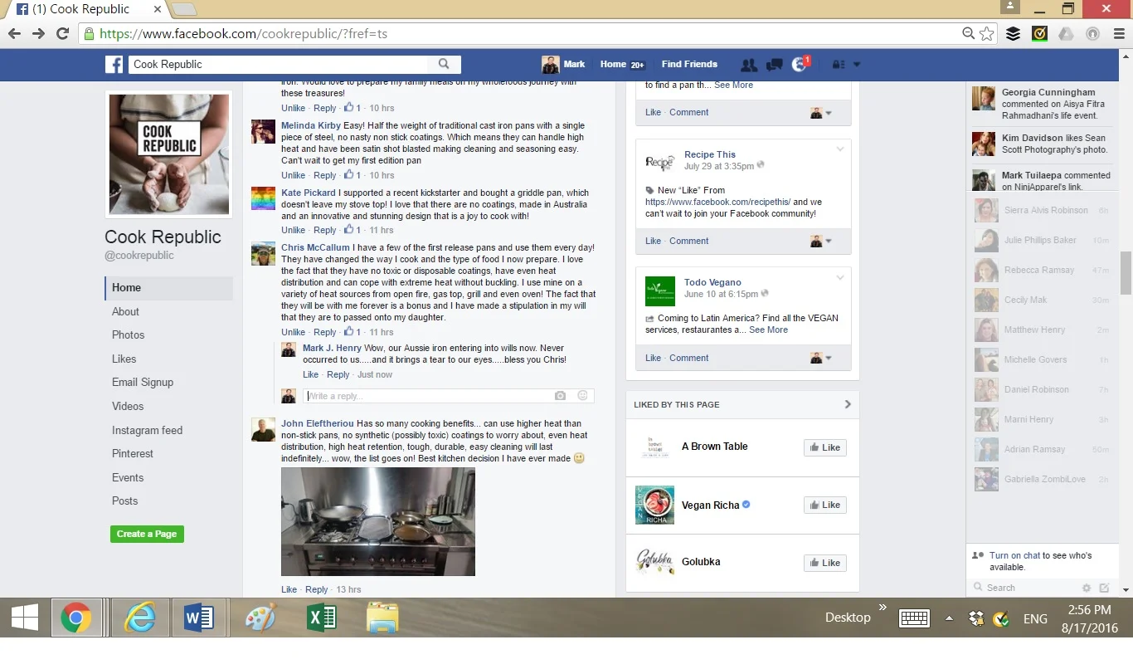
Task: Open the messages icon in Facebook header
Action: coord(775,64)
